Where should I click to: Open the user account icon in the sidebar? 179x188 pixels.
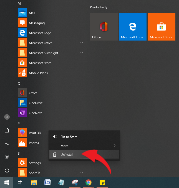click(7, 117)
